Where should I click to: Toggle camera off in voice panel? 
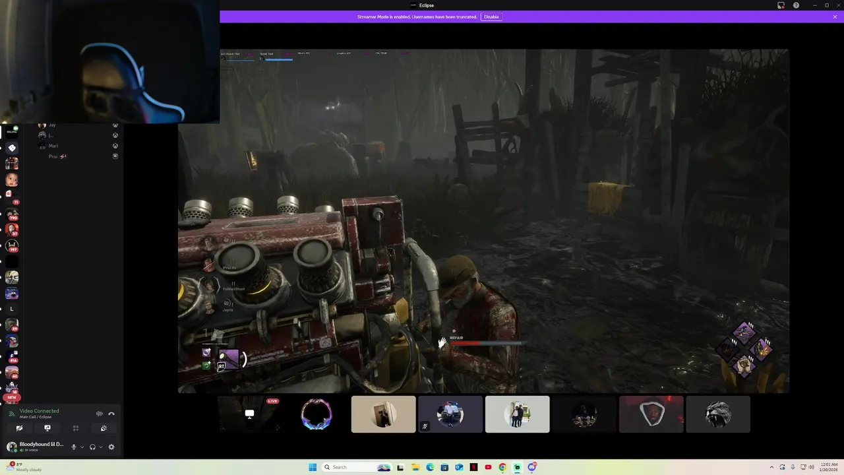pos(19,428)
